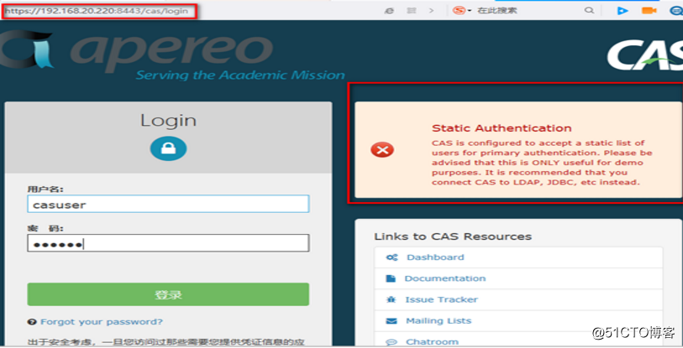Open the grid apps icon in toolbar
The height and width of the screenshot is (348, 683).
(412, 10)
